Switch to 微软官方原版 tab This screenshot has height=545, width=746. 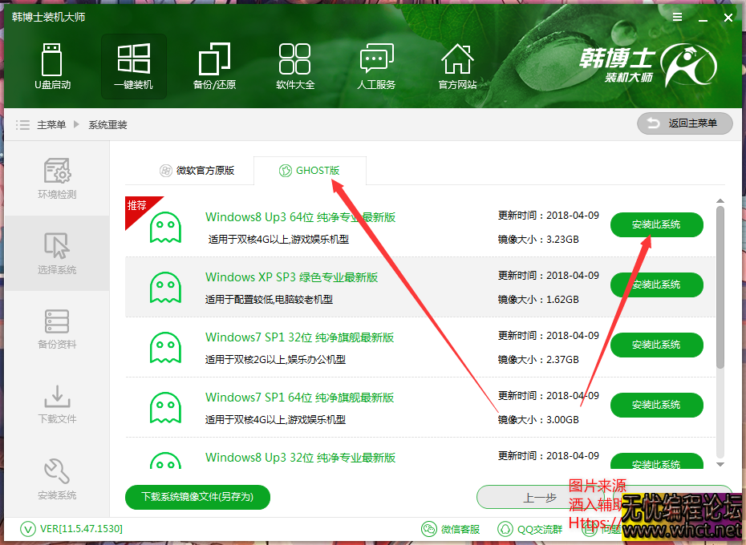(197, 170)
